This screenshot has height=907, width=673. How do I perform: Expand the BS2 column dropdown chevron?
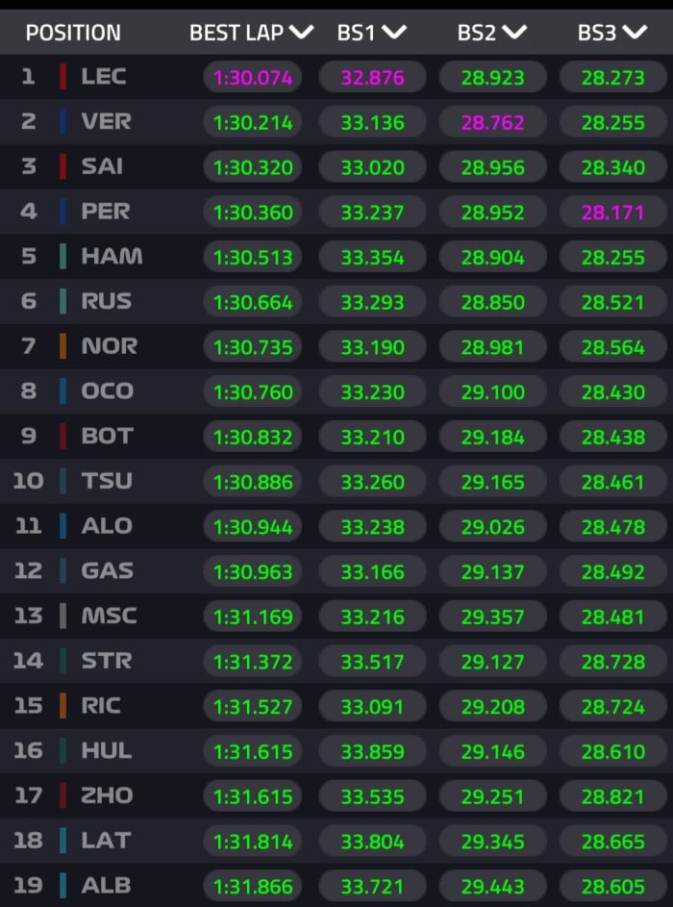(514, 33)
